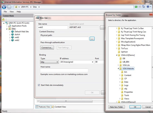Click the UpHost folder icon
Screen dimensions: 153x113
click(119, 52)
